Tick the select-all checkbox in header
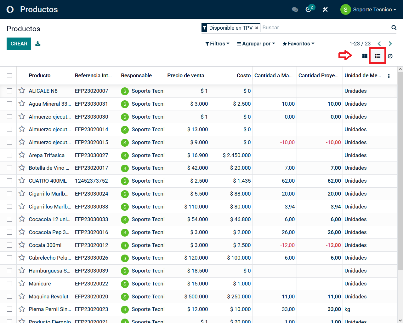This screenshot has width=403, height=323. tap(9, 76)
